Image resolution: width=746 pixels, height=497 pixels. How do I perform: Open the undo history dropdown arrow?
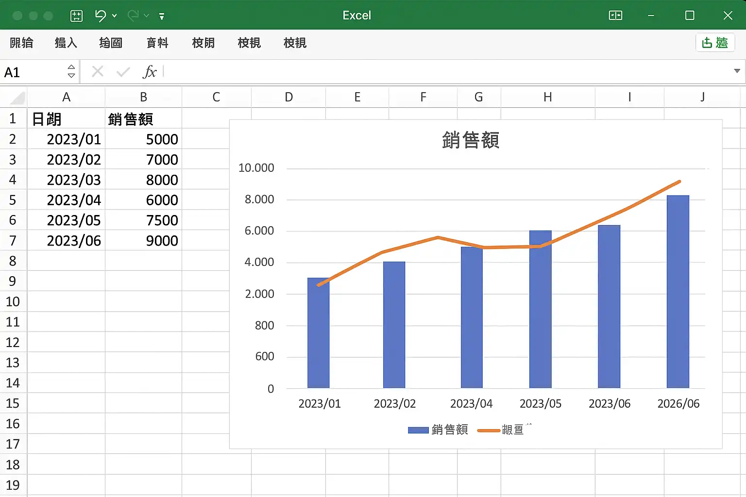[115, 16]
